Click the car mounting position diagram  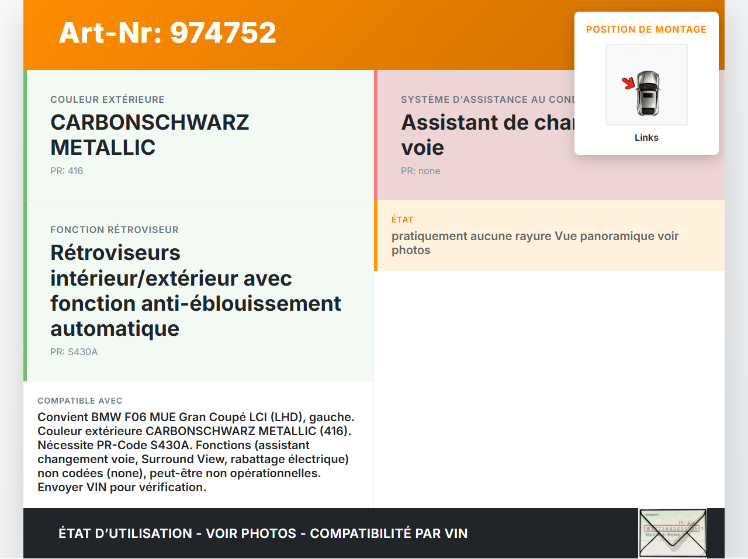click(647, 85)
